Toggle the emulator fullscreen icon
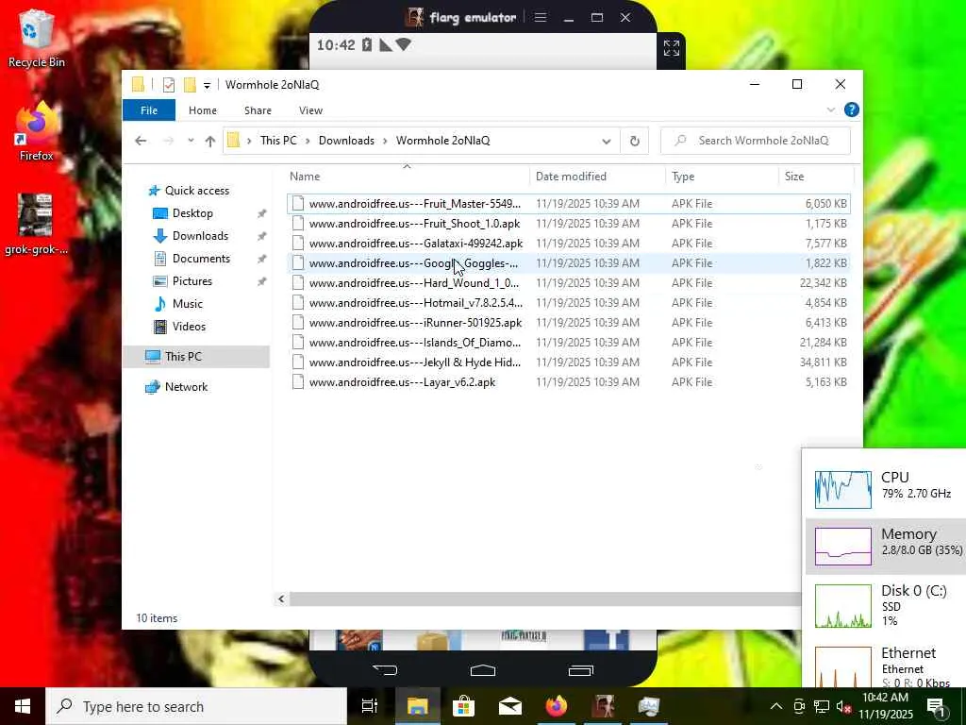 pos(672,47)
